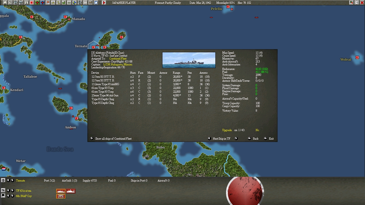Step to next base after Ternate
Image resolution: width=365 pixels, height=205 pixels.
(12, 180)
